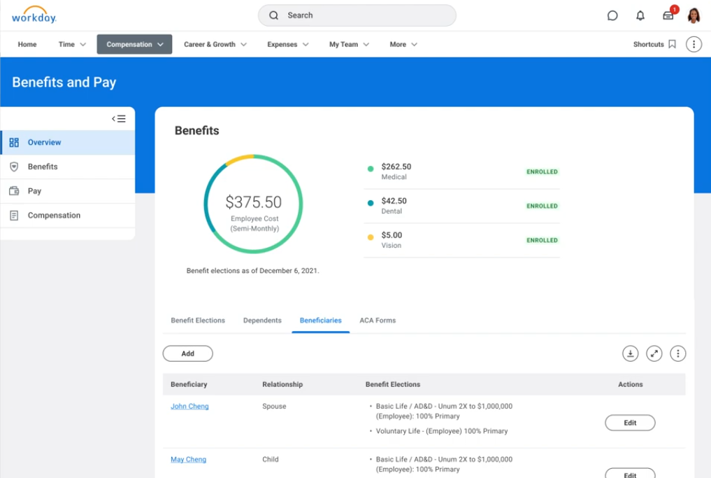Open the chat messages icon
This screenshot has height=478, width=711.
612,15
